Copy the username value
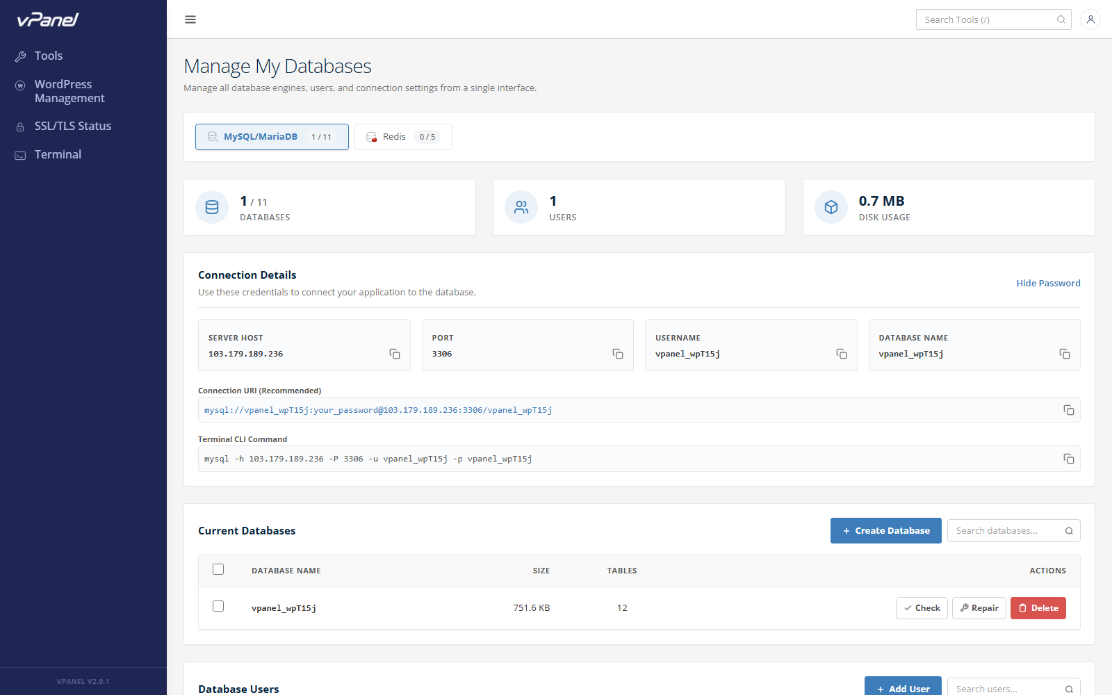 (842, 354)
